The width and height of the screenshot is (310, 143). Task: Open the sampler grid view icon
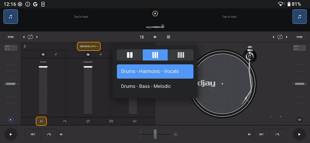point(168,37)
